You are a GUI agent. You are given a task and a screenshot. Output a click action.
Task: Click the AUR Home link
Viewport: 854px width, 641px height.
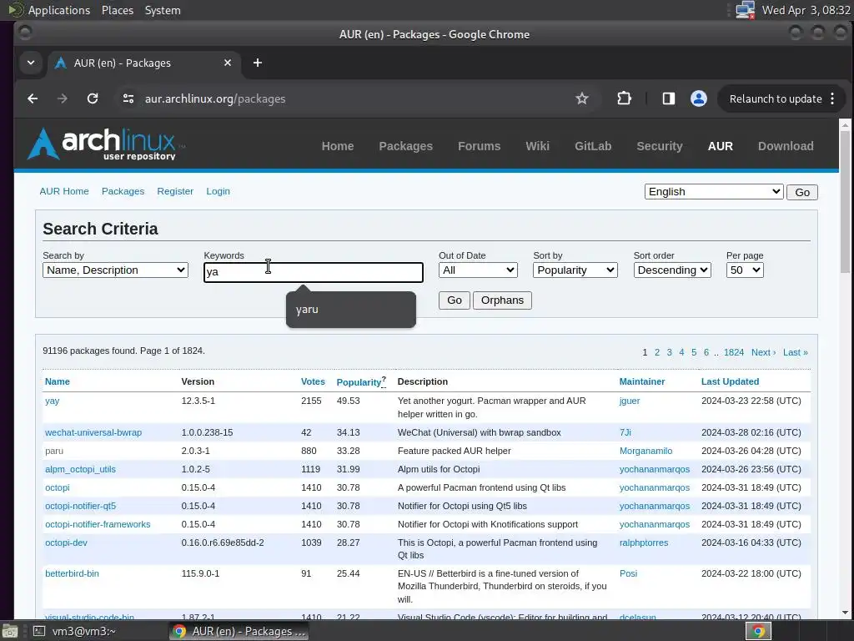pos(64,191)
